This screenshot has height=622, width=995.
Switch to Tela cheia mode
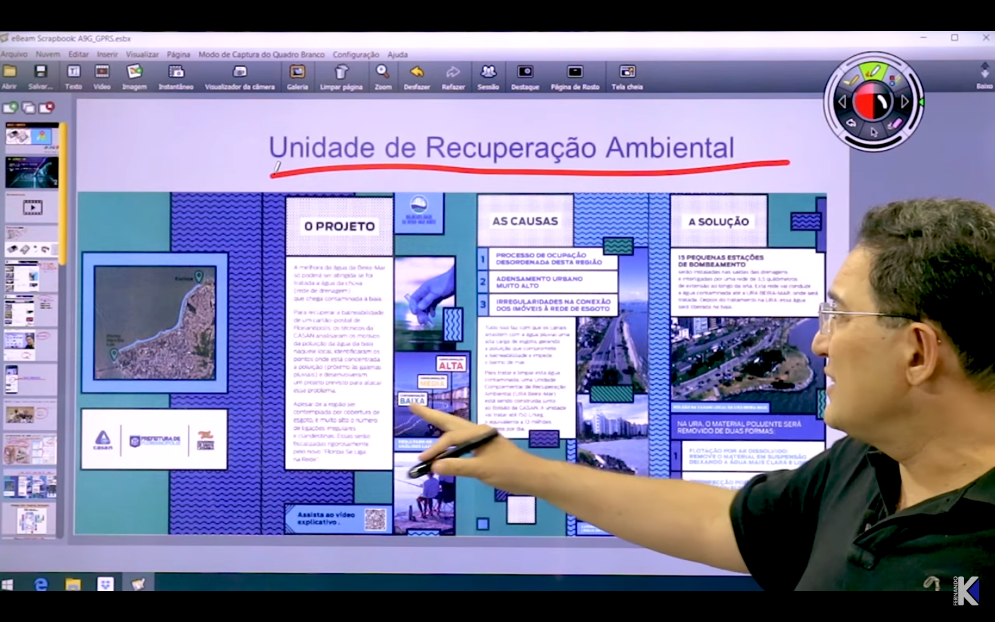627,77
